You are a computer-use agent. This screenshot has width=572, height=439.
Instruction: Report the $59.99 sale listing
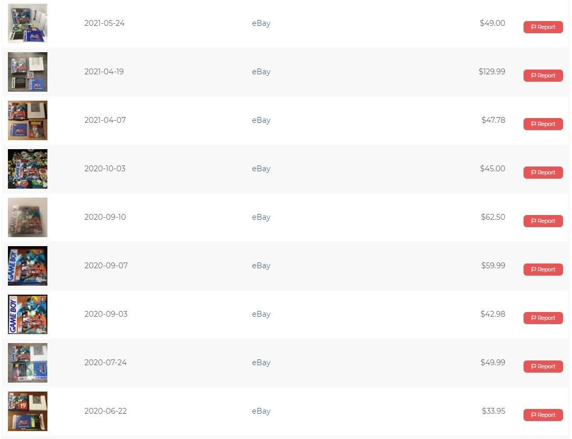point(543,269)
